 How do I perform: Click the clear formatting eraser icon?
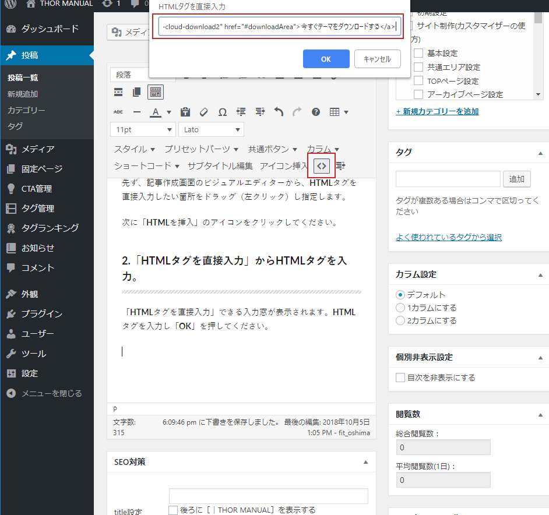pyautogui.click(x=203, y=112)
